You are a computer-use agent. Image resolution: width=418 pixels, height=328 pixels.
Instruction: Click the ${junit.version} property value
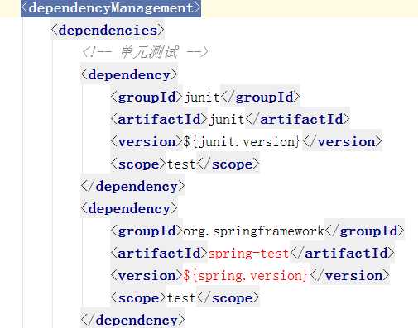coord(242,142)
